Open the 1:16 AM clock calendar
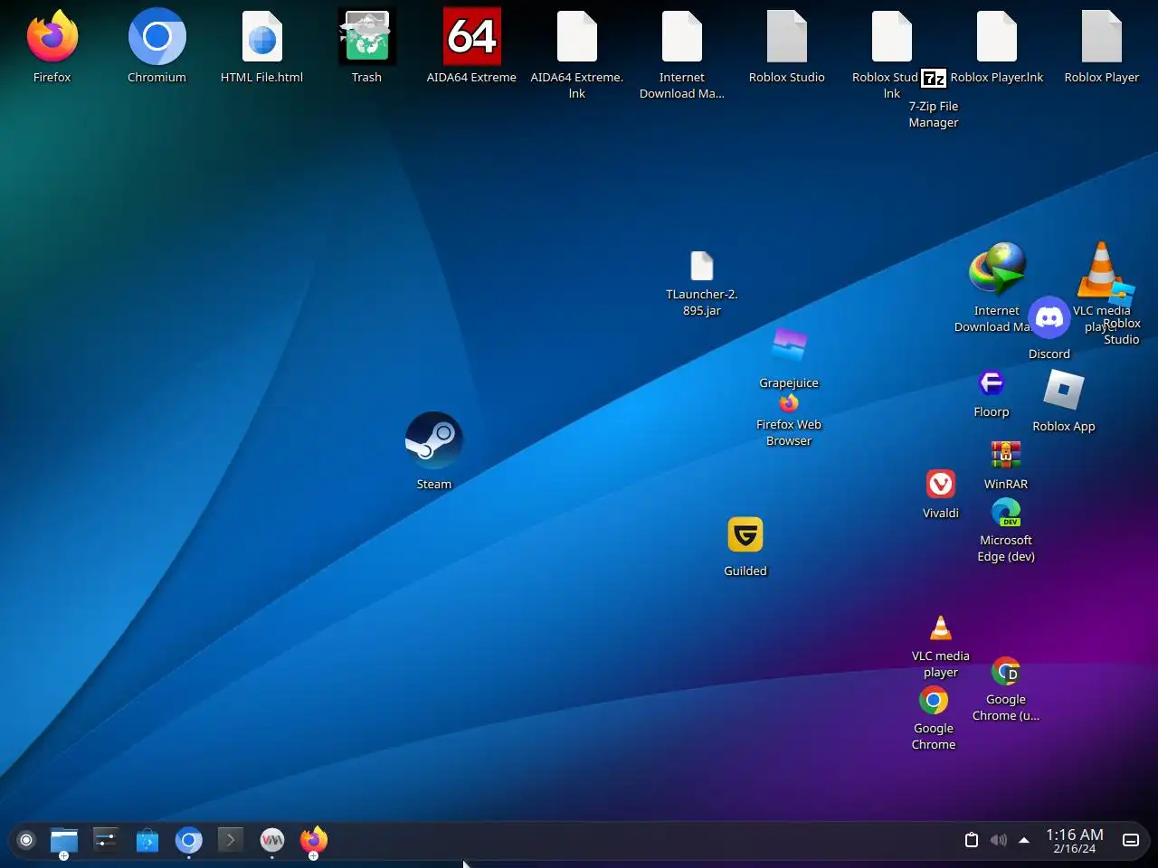The image size is (1158, 868). [x=1075, y=841]
